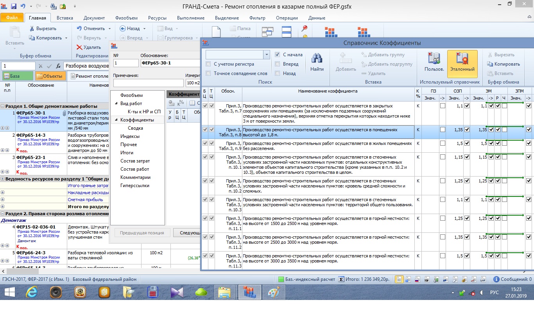Uncheck the С начала checkbox
This screenshot has height=332, width=534.
point(277,55)
